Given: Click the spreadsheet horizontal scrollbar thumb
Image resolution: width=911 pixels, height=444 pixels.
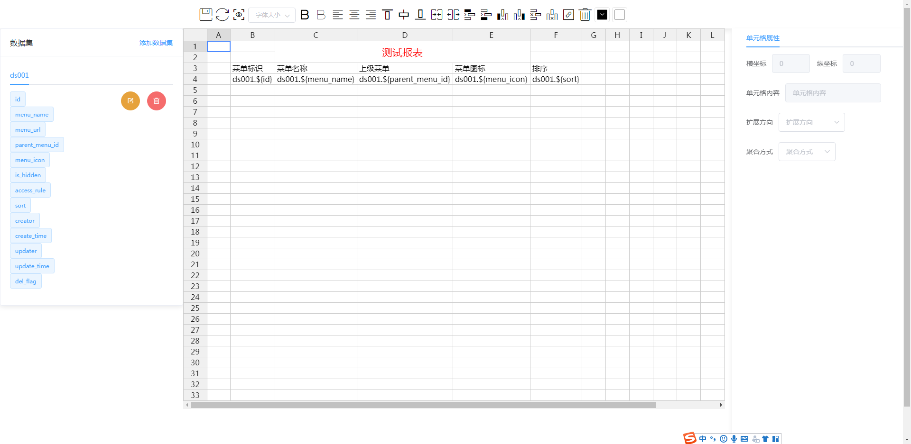Looking at the screenshot, I should (x=423, y=405).
